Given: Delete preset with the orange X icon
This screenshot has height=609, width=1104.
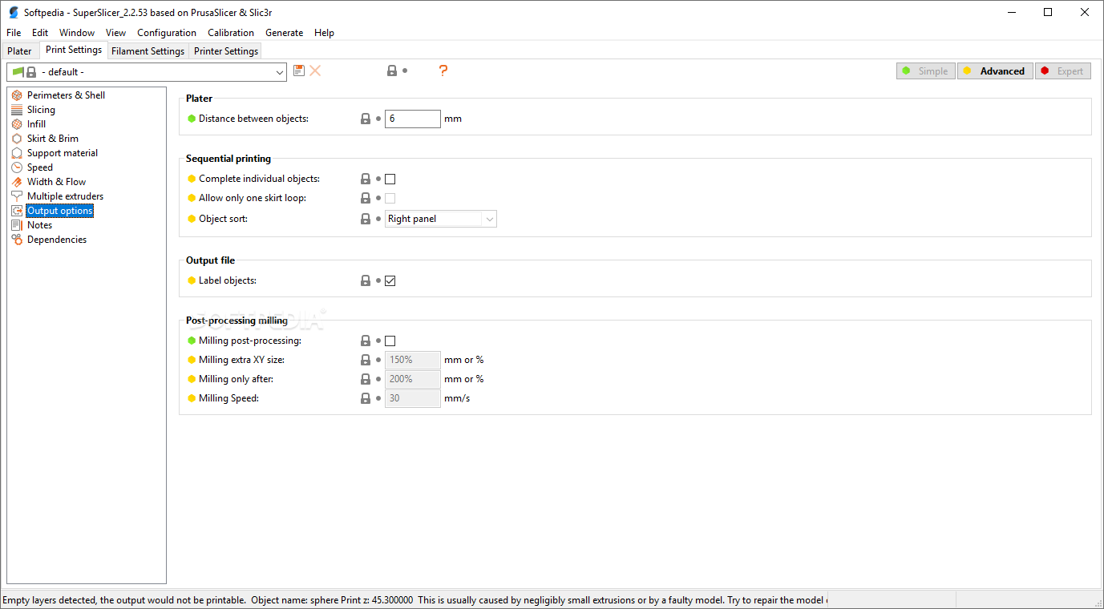Looking at the screenshot, I should [x=315, y=71].
